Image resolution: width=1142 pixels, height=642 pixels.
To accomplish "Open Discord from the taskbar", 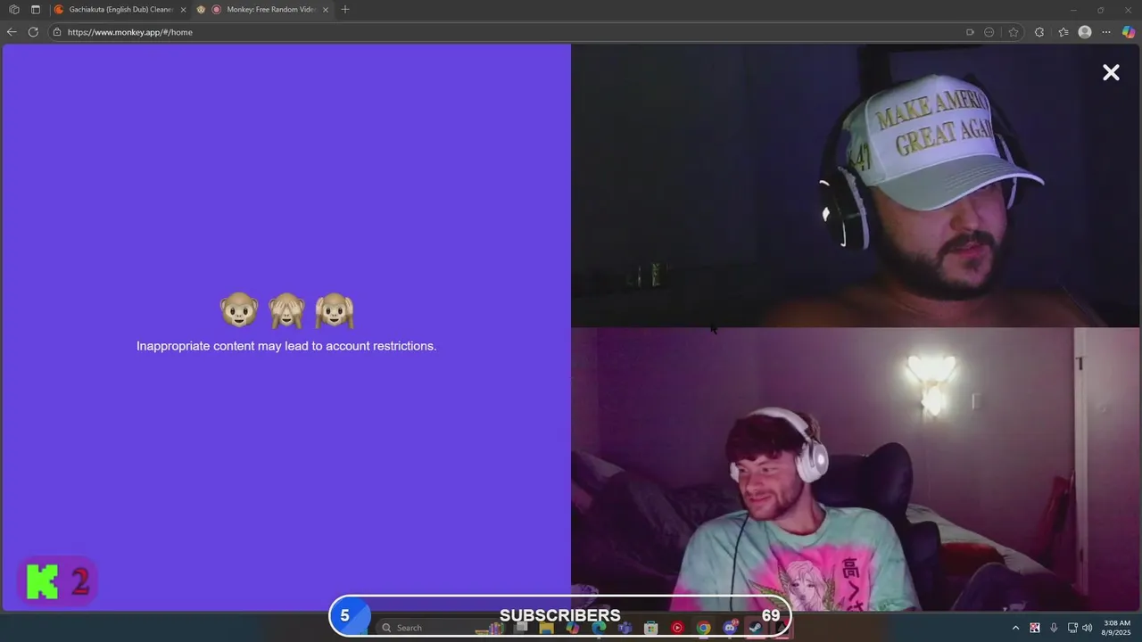I will tap(730, 628).
